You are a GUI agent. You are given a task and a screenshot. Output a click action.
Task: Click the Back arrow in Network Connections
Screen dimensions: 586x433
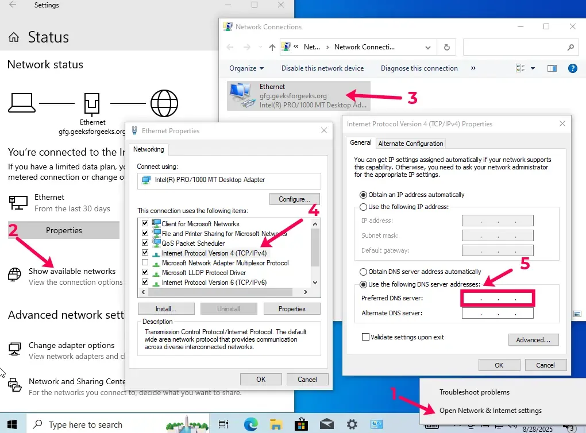pos(230,47)
